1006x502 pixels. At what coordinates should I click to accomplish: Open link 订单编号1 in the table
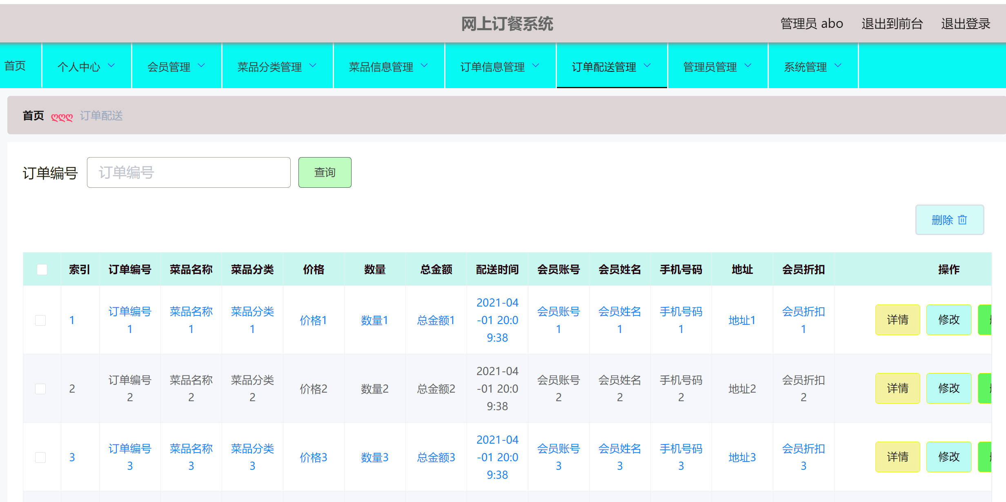(x=130, y=320)
